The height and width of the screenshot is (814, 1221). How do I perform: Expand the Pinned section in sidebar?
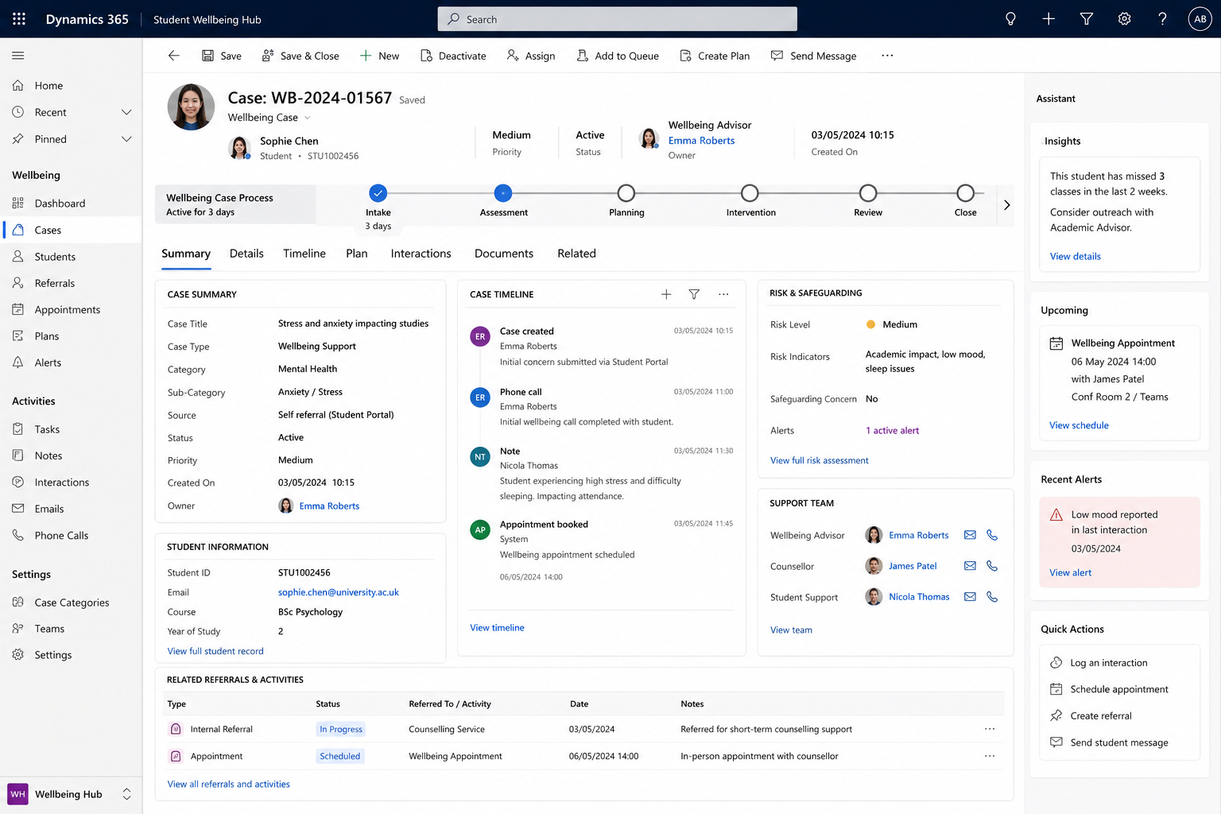point(126,139)
